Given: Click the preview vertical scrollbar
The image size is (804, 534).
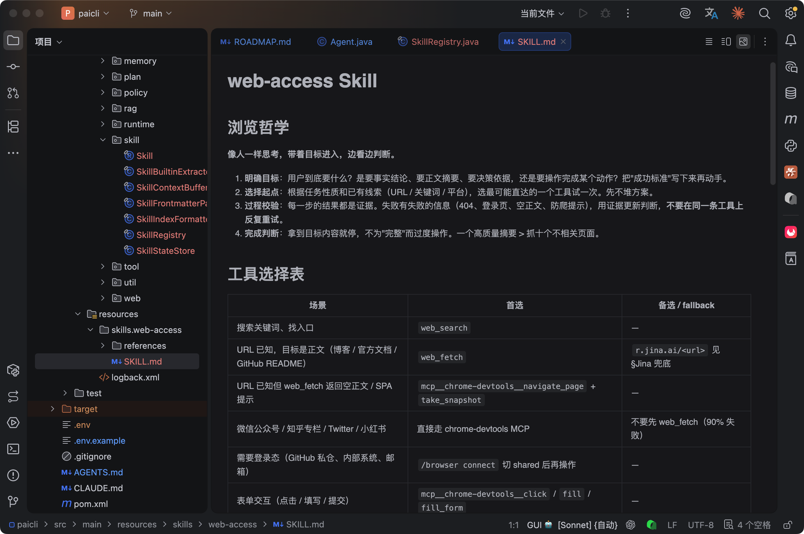Looking at the screenshot, I should tap(773, 123).
